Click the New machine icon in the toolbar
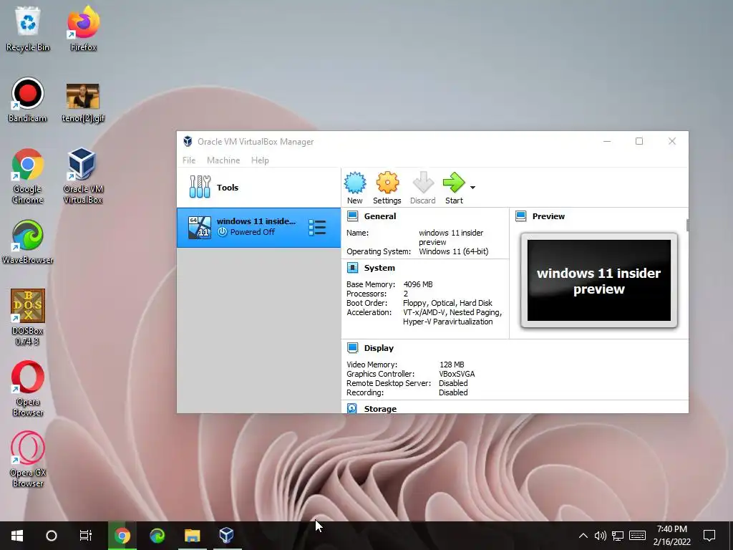The height and width of the screenshot is (550, 733). 355,183
